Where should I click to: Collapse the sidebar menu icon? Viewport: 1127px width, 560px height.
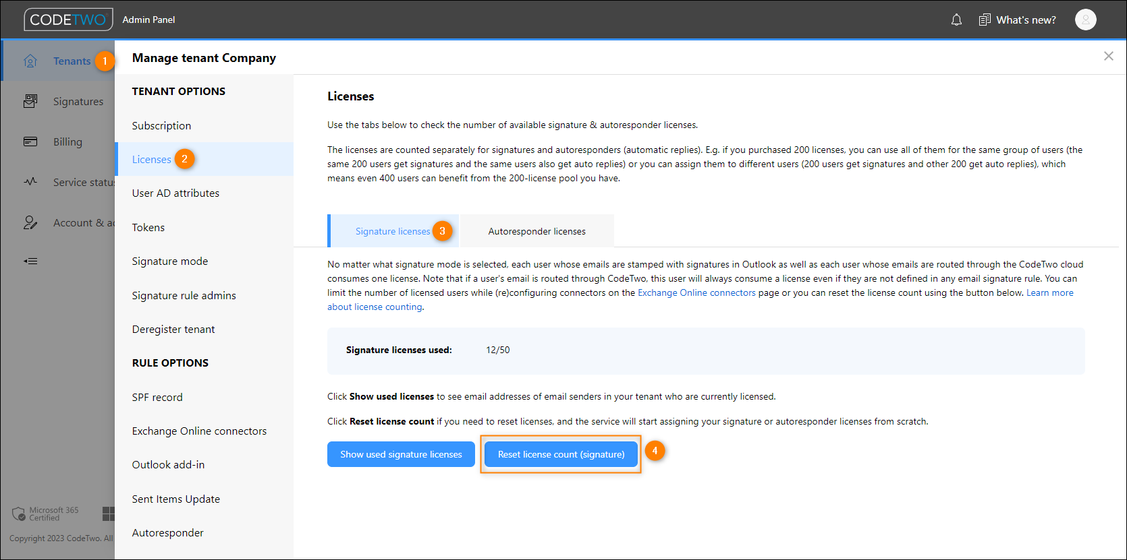pos(30,261)
